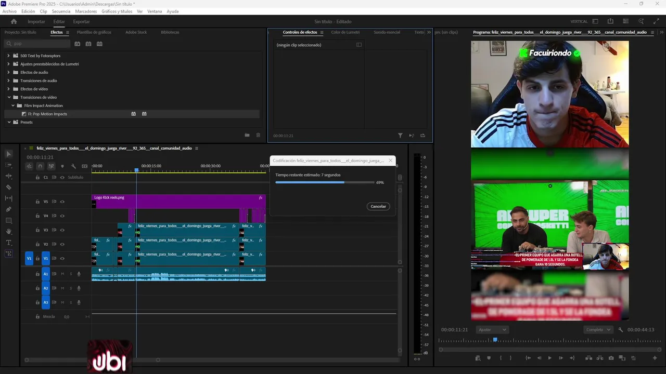Toggle Linked Selection in timeline
This screenshot has width=666, height=374.
[51, 166]
